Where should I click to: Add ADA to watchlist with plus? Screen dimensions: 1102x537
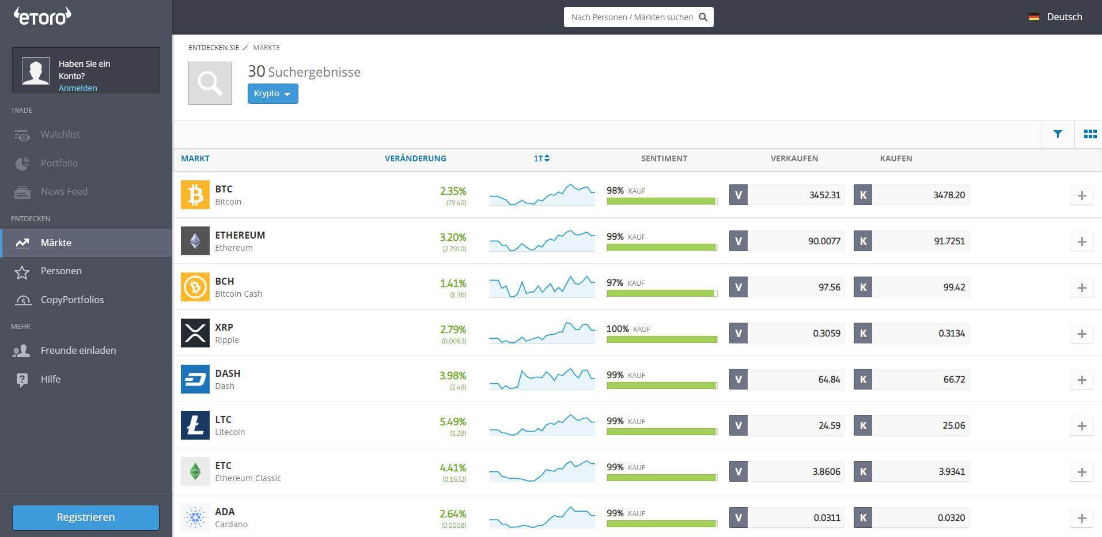pyautogui.click(x=1082, y=518)
